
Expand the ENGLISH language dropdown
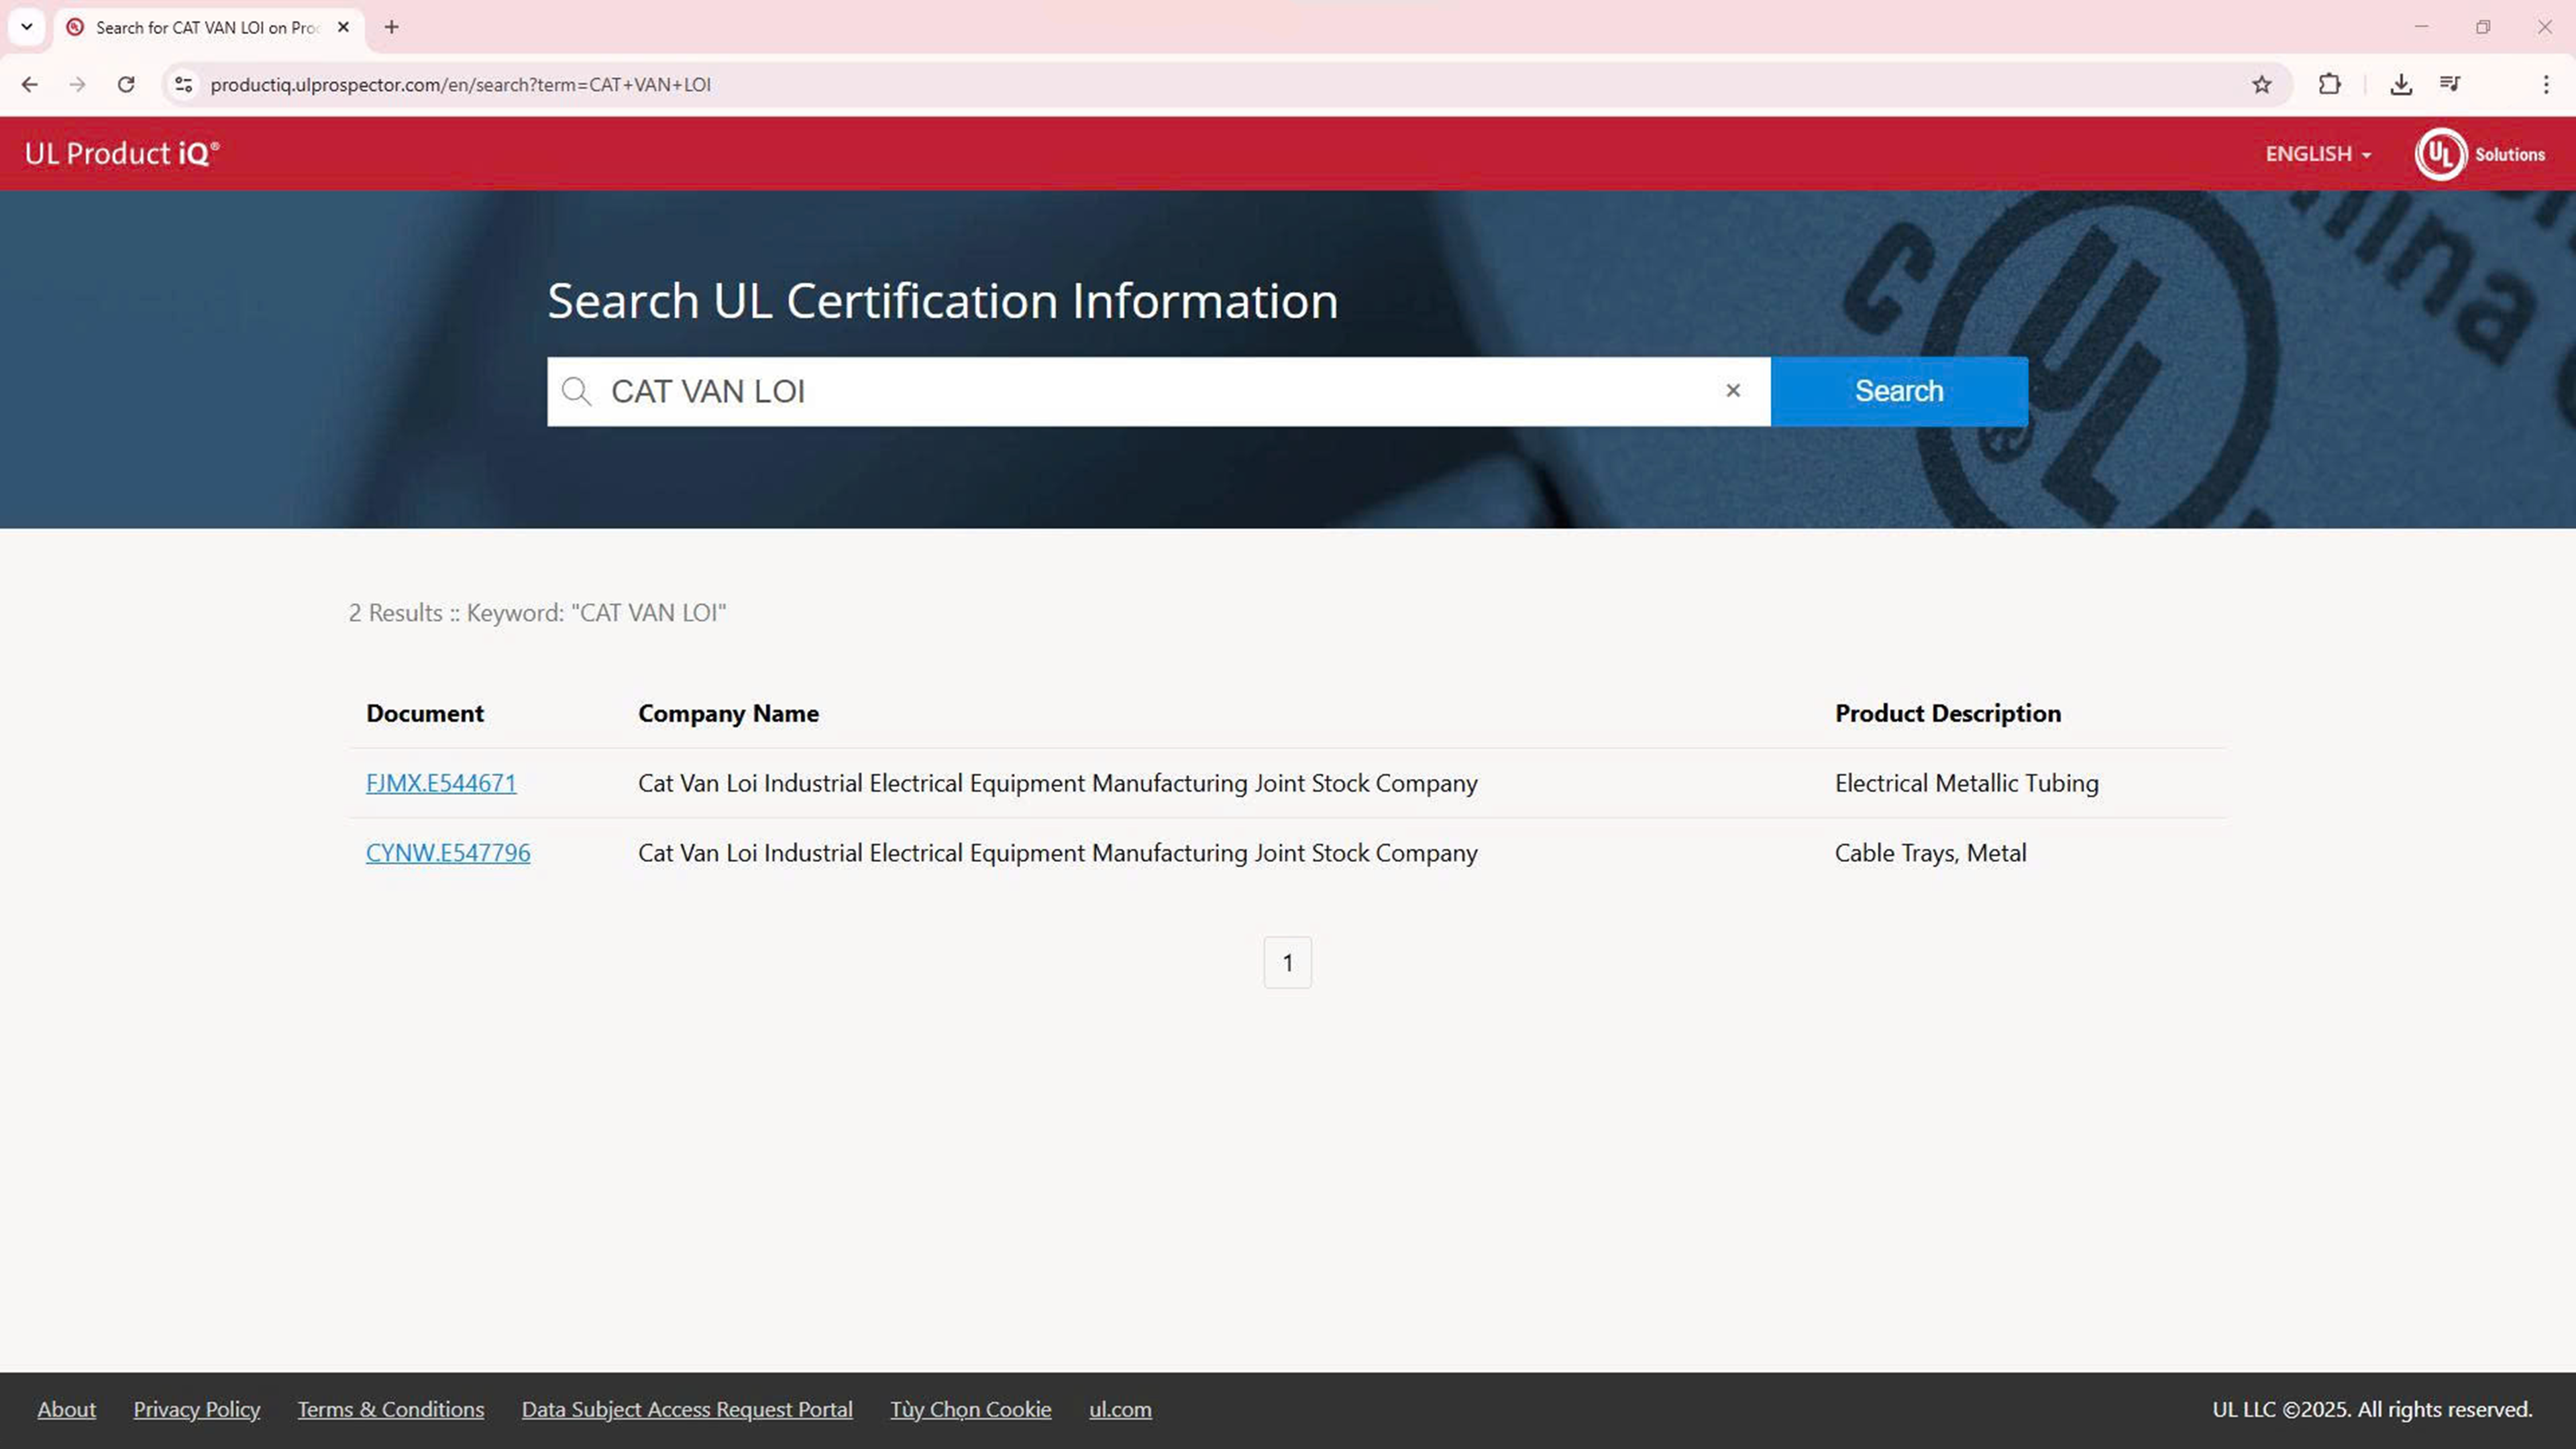2318,154
